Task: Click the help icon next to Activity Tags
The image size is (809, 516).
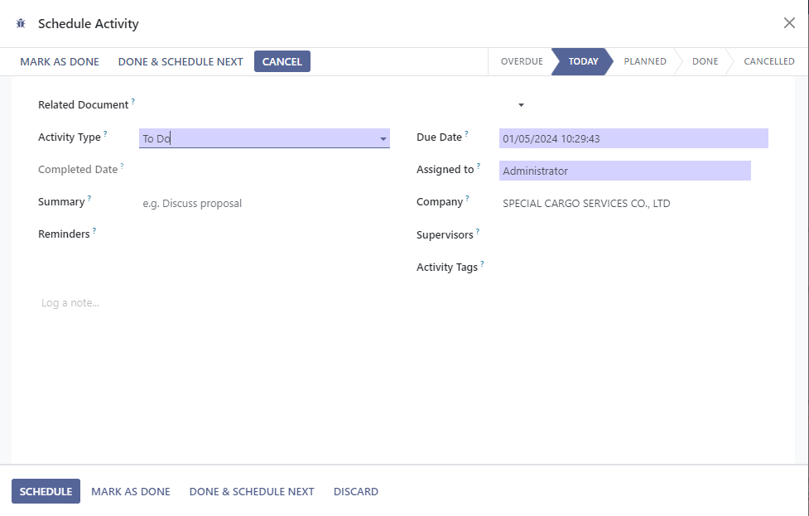Action: [x=481, y=262]
